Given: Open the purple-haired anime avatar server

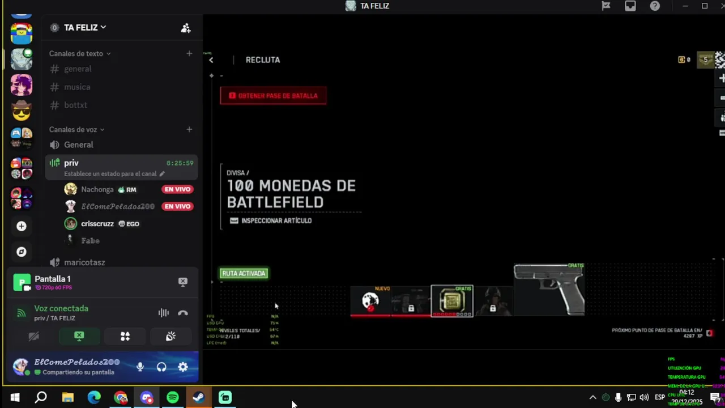Looking at the screenshot, I should [22, 85].
